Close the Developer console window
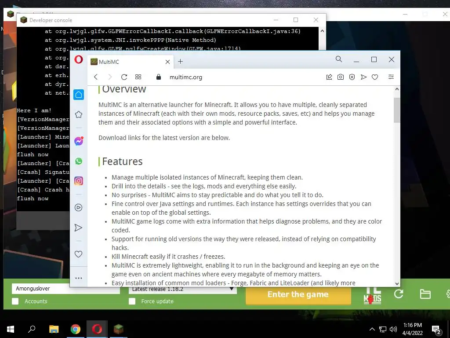This screenshot has width=450, height=338. coord(316,20)
